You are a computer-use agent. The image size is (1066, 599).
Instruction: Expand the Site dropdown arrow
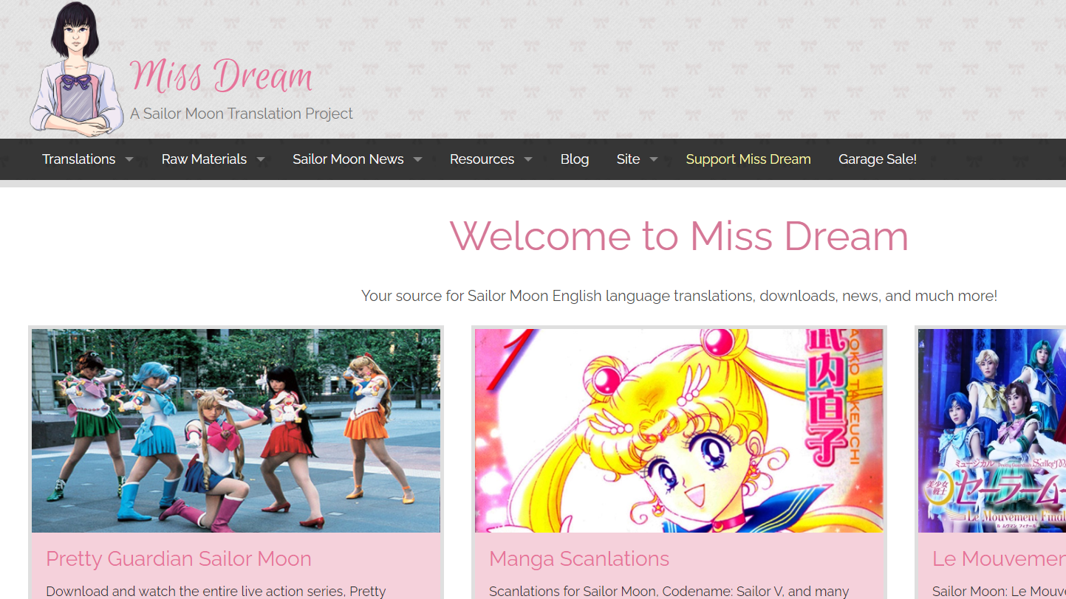654,159
